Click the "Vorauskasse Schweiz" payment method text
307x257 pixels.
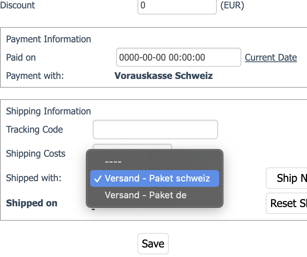click(x=163, y=75)
